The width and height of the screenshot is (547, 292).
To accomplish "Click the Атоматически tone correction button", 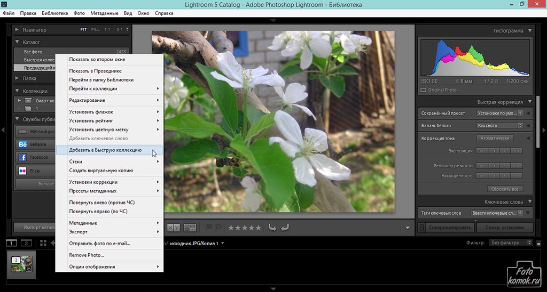I will pyautogui.click(x=495, y=138).
